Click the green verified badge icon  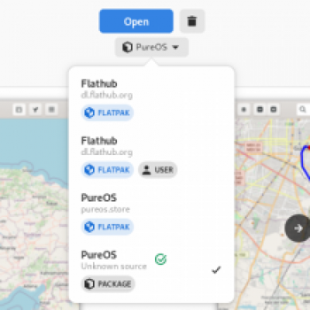pos(160,259)
